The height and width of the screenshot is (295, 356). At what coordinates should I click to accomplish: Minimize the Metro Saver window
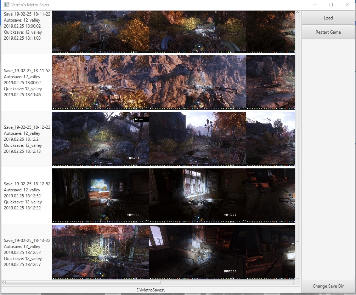[315, 5]
